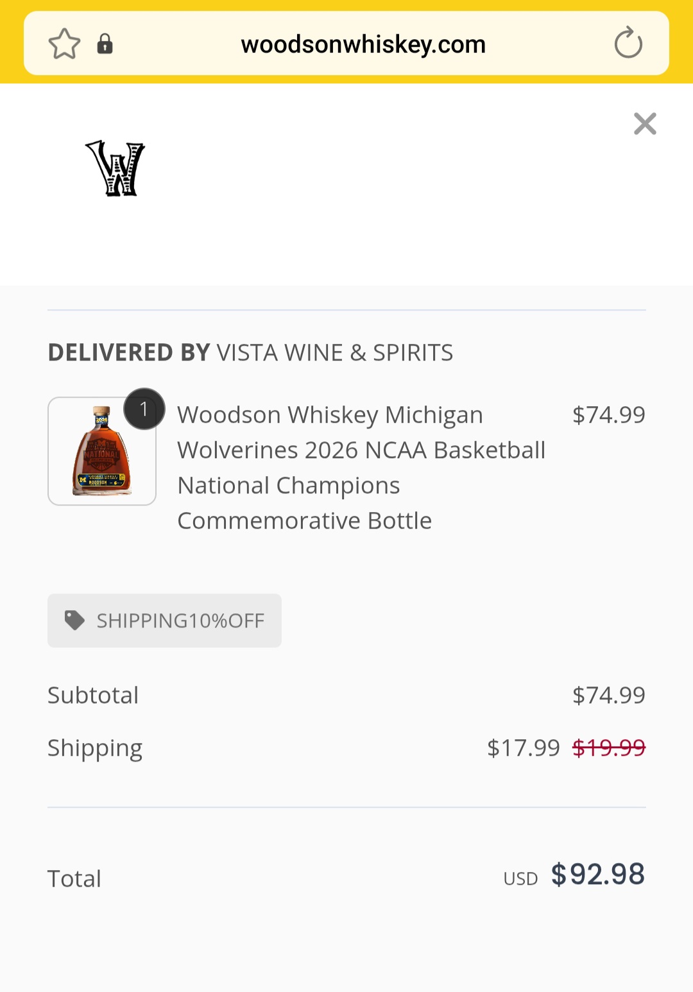Tap the quantity badge showing 1
Viewport: 693px width, 992px height.
point(144,409)
